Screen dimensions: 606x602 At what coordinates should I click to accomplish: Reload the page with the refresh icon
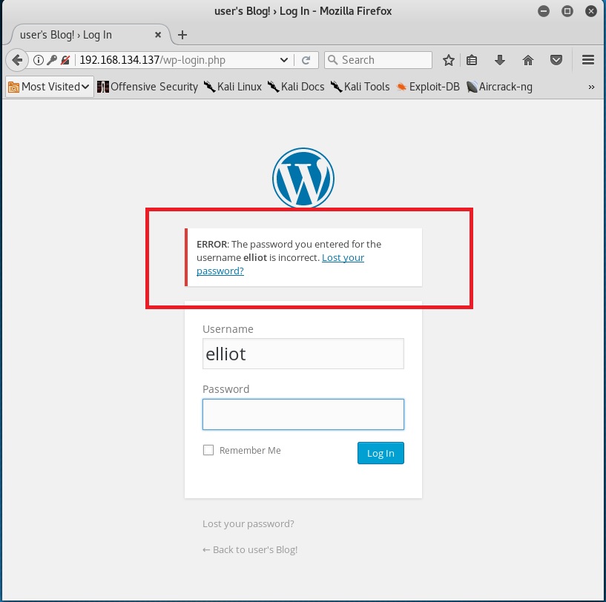306,60
